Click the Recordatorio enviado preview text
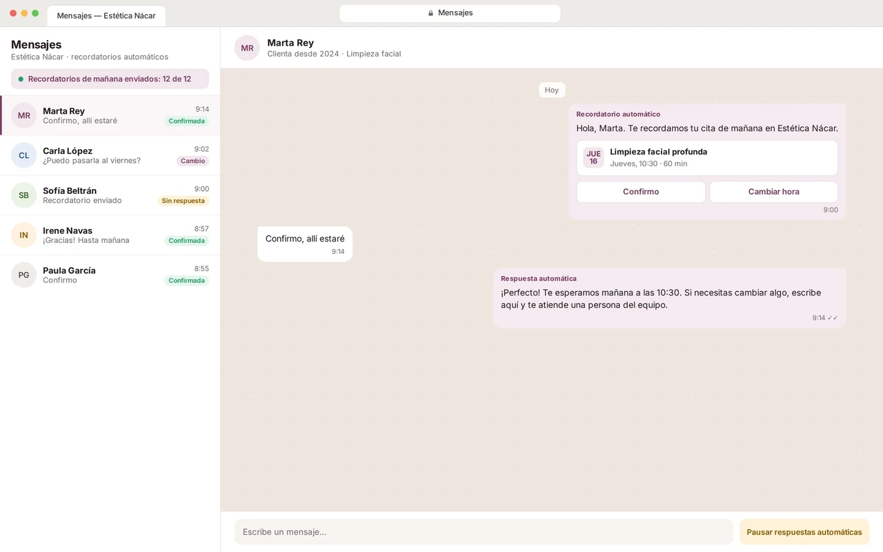883x552 pixels. click(82, 201)
